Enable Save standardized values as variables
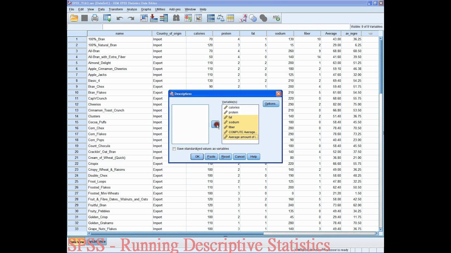Image resolution: width=451 pixels, height=253 pixels. coord(174,149)
